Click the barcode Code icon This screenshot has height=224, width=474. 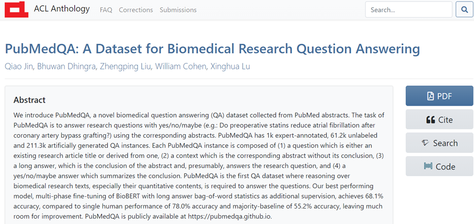click(428, 166)
